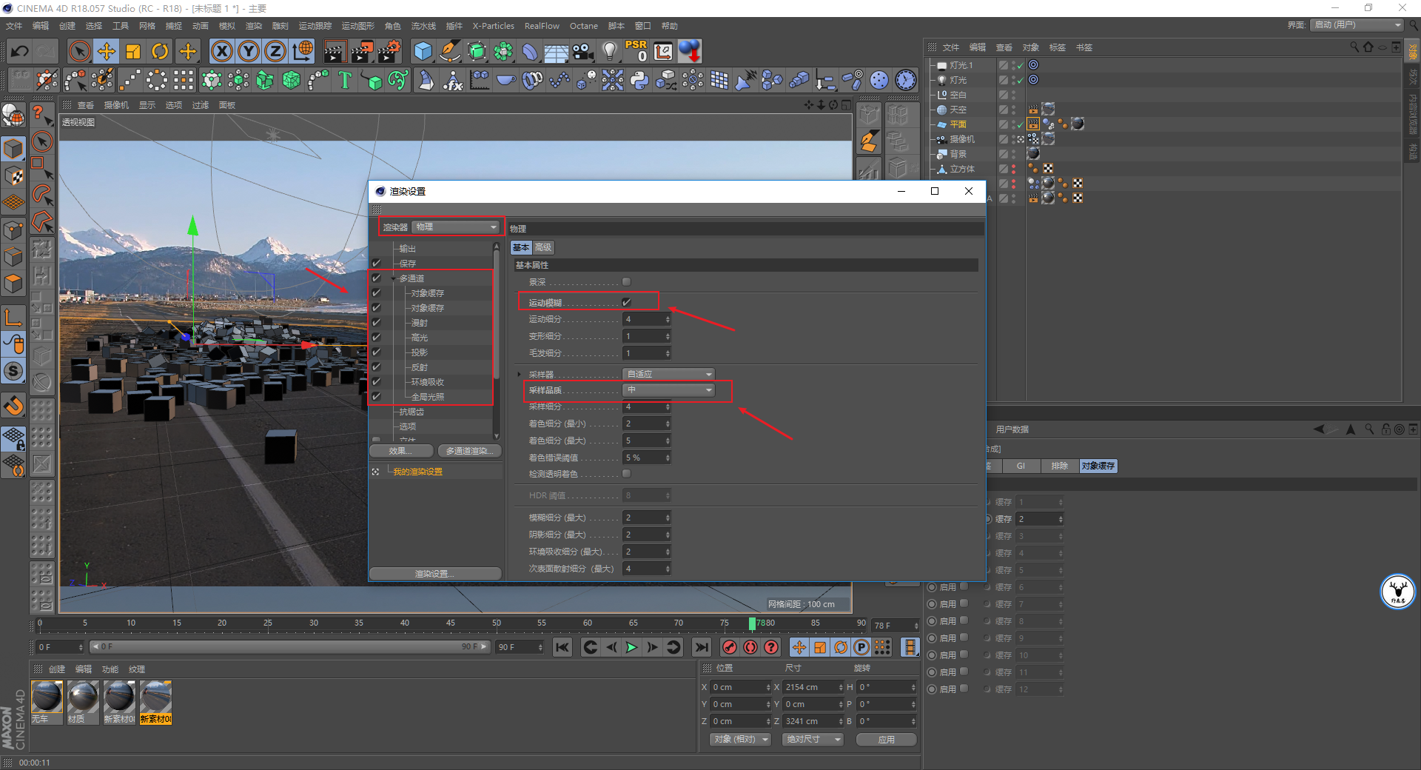Play the animation forward
Screen dimensions: 1421x770
pos(631,648)
